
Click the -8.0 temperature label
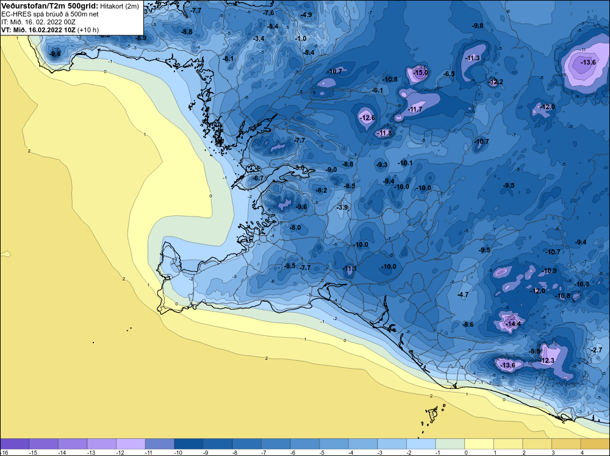click(x=296, y=228)
